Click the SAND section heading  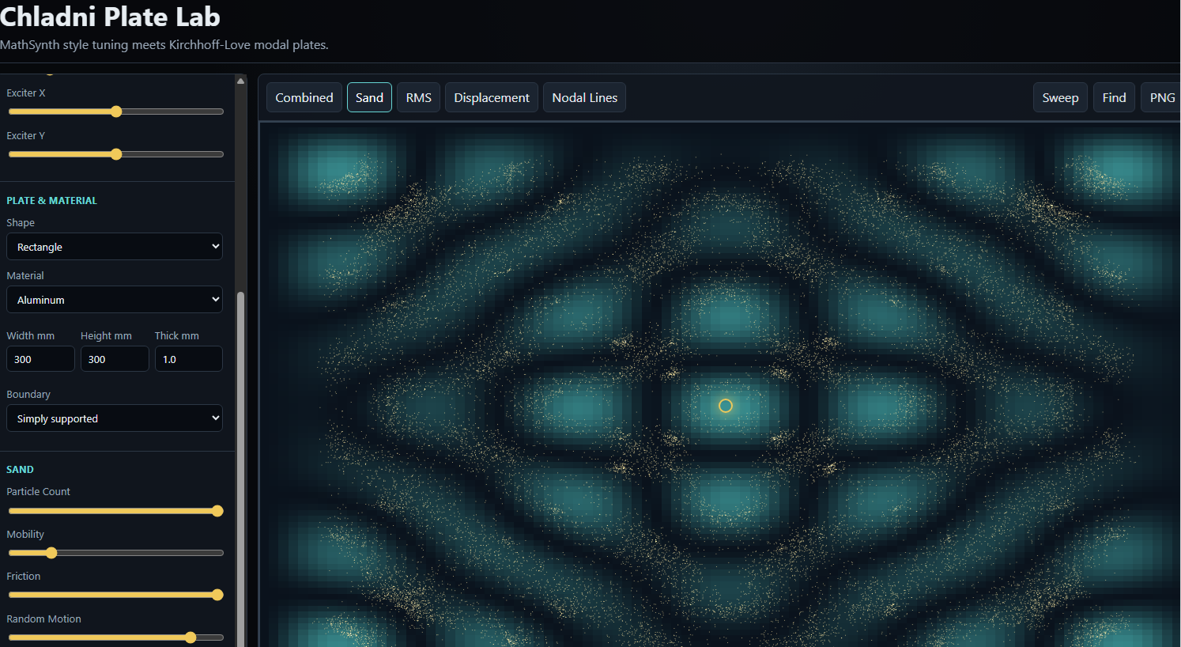click(x=21, y=470)
